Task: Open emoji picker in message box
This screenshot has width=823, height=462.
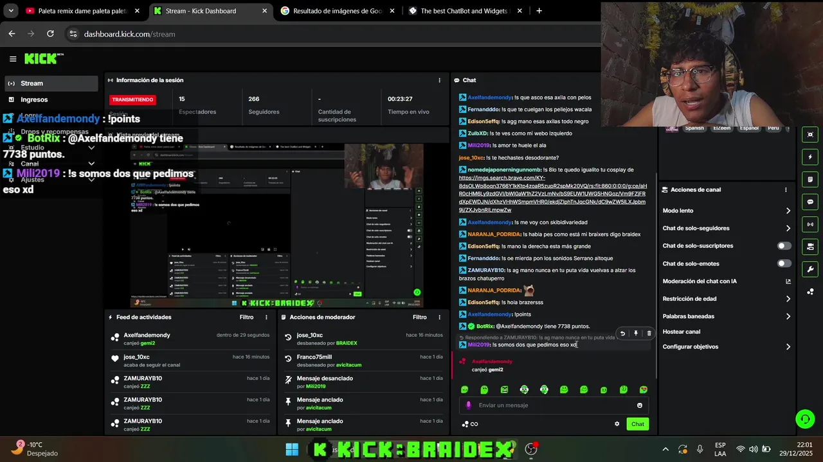Action: coord(640,406)
